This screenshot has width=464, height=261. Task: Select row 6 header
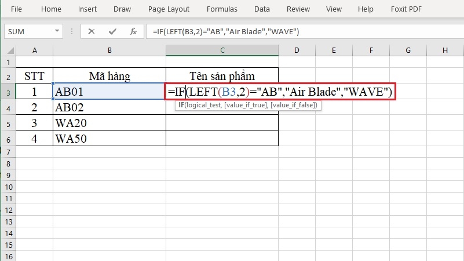coord(9,139)
